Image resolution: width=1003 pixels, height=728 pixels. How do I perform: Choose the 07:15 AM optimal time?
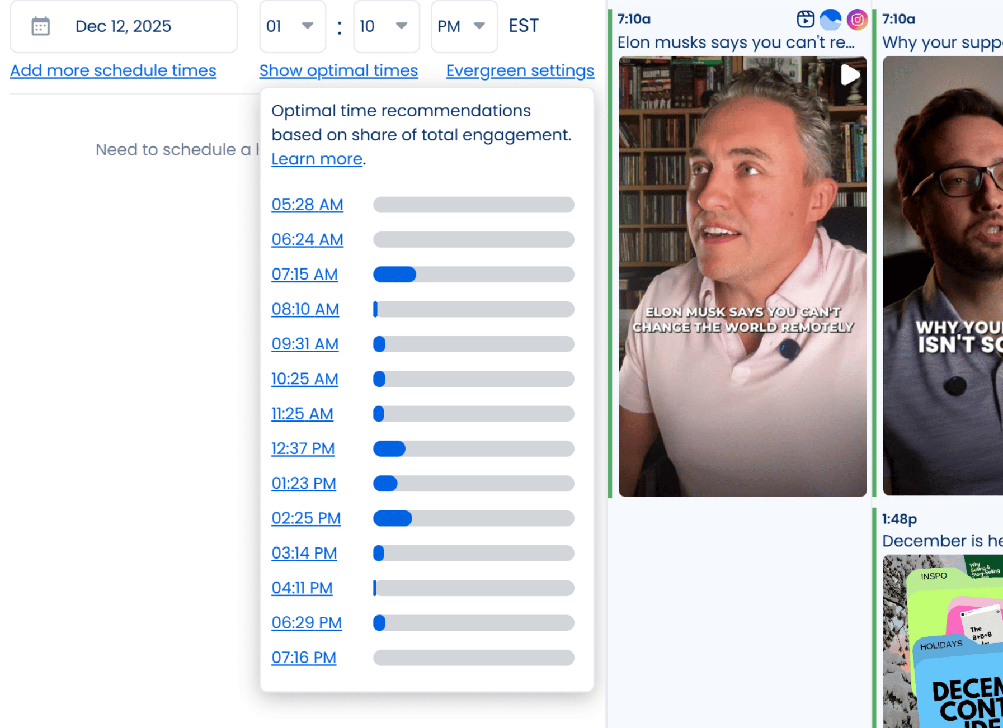pyautogui.click(x=304, y=275)
